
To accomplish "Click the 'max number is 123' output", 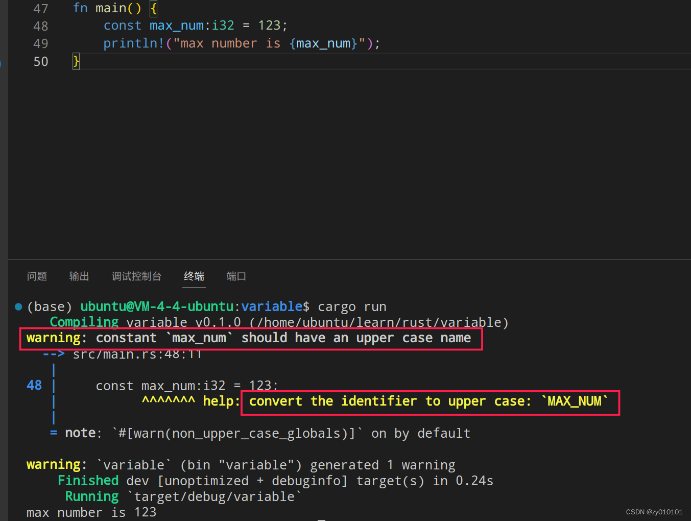I will pyautogui.click(x=91, y=512).
